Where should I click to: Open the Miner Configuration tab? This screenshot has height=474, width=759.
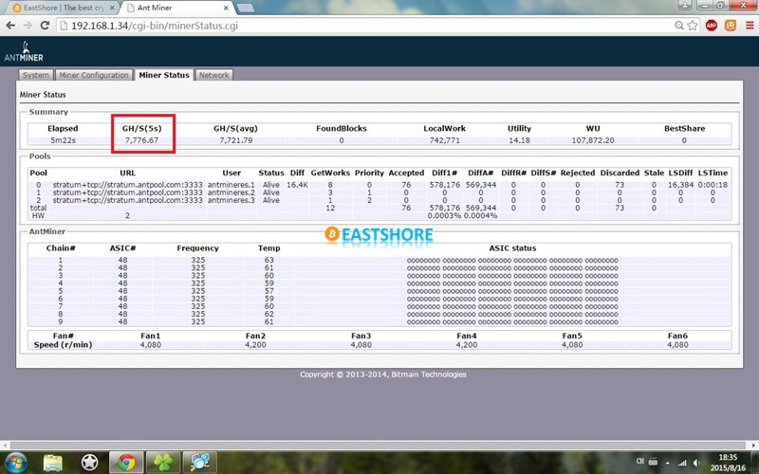[93, 75]
